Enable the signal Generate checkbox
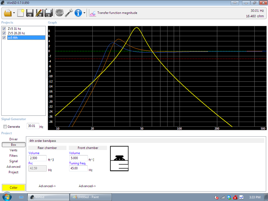Image resolution: width=268 pixels, height=201 pixels. click(x=5, y=127)
